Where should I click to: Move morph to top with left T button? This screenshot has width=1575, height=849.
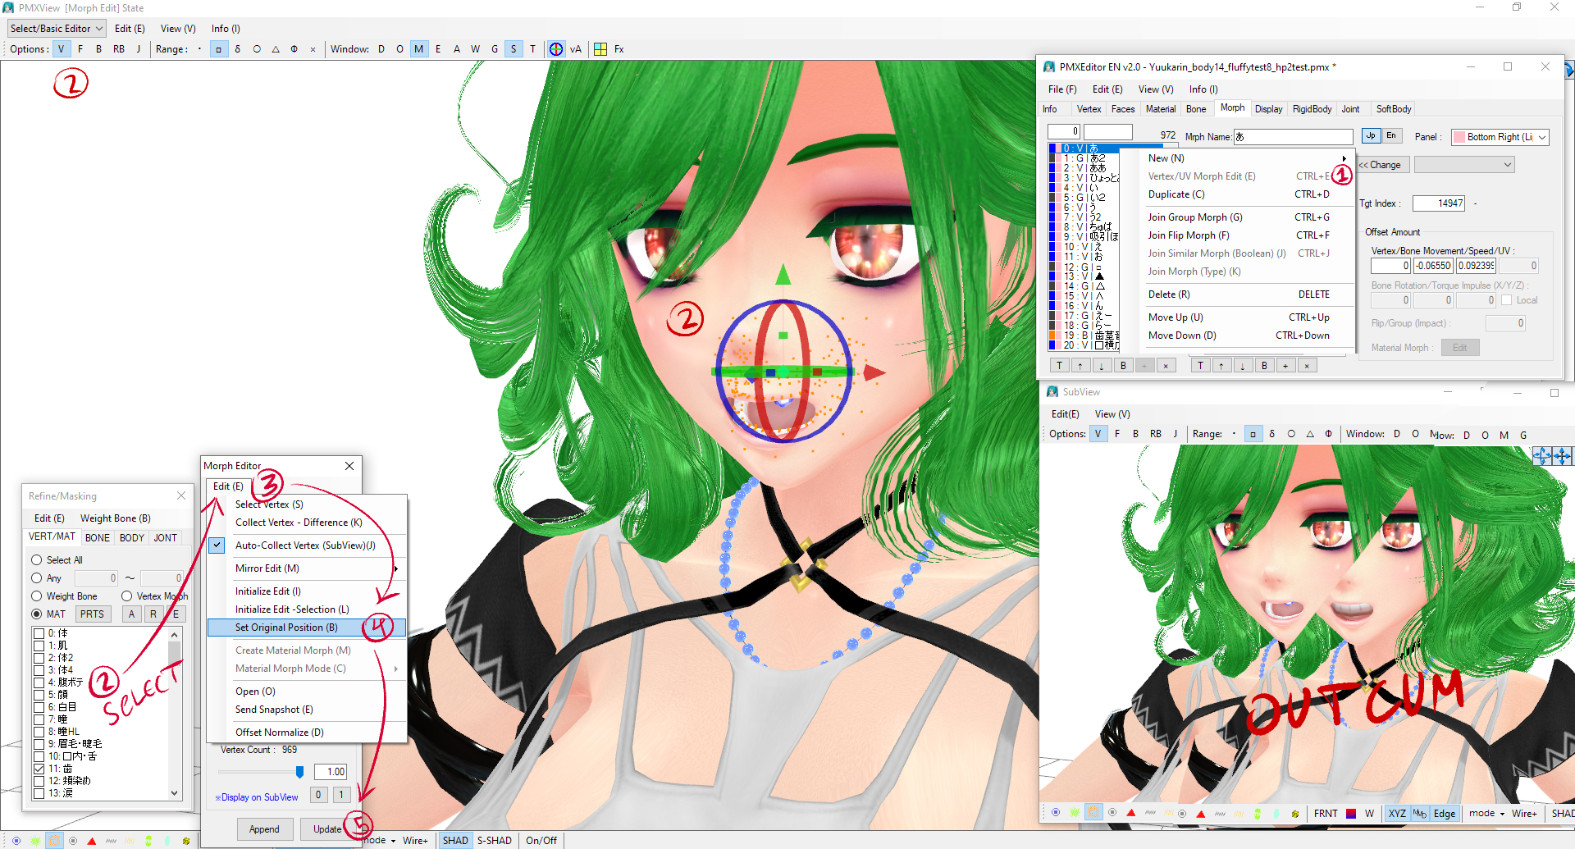1059,366
